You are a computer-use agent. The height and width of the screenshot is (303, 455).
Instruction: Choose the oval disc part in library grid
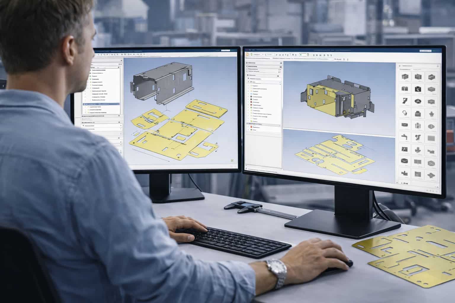(418, 101)
